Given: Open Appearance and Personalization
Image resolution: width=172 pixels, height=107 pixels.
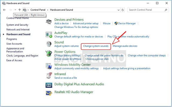Looking at the screenshot, I should pos(15,50).
